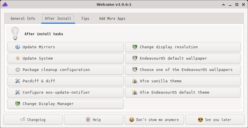Click the sad emoji on Don't show me anymore
Viewport: 248px width, 128px height.
pos(132,120)
